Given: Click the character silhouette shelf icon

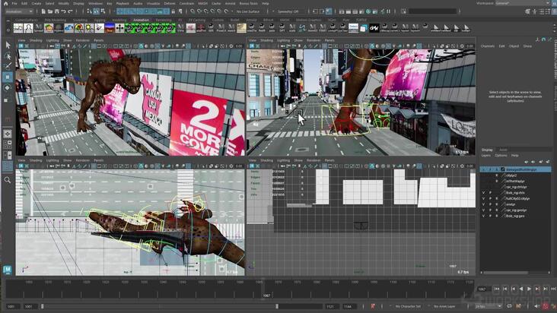Looking at the screenshot, I should [28, 27].
